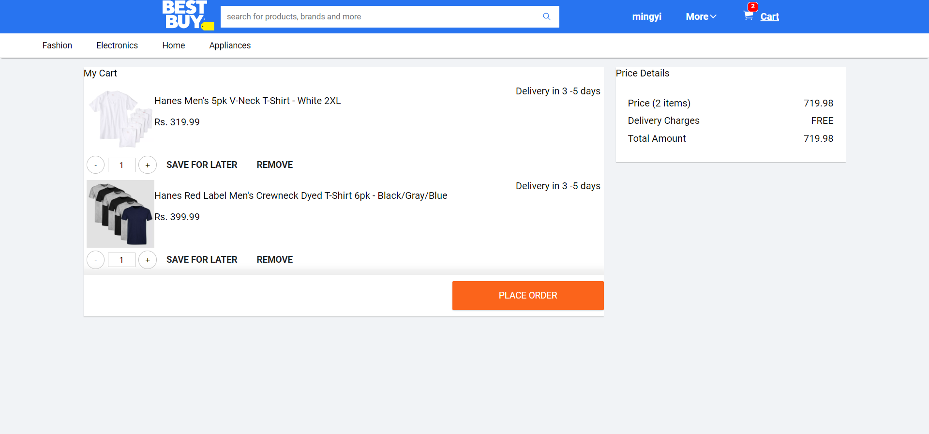The width and height of the screenshot is (929, 434).
Task: Increase quantity of Hanes V-Neck T-Shirt
Action: coord(148,165)
